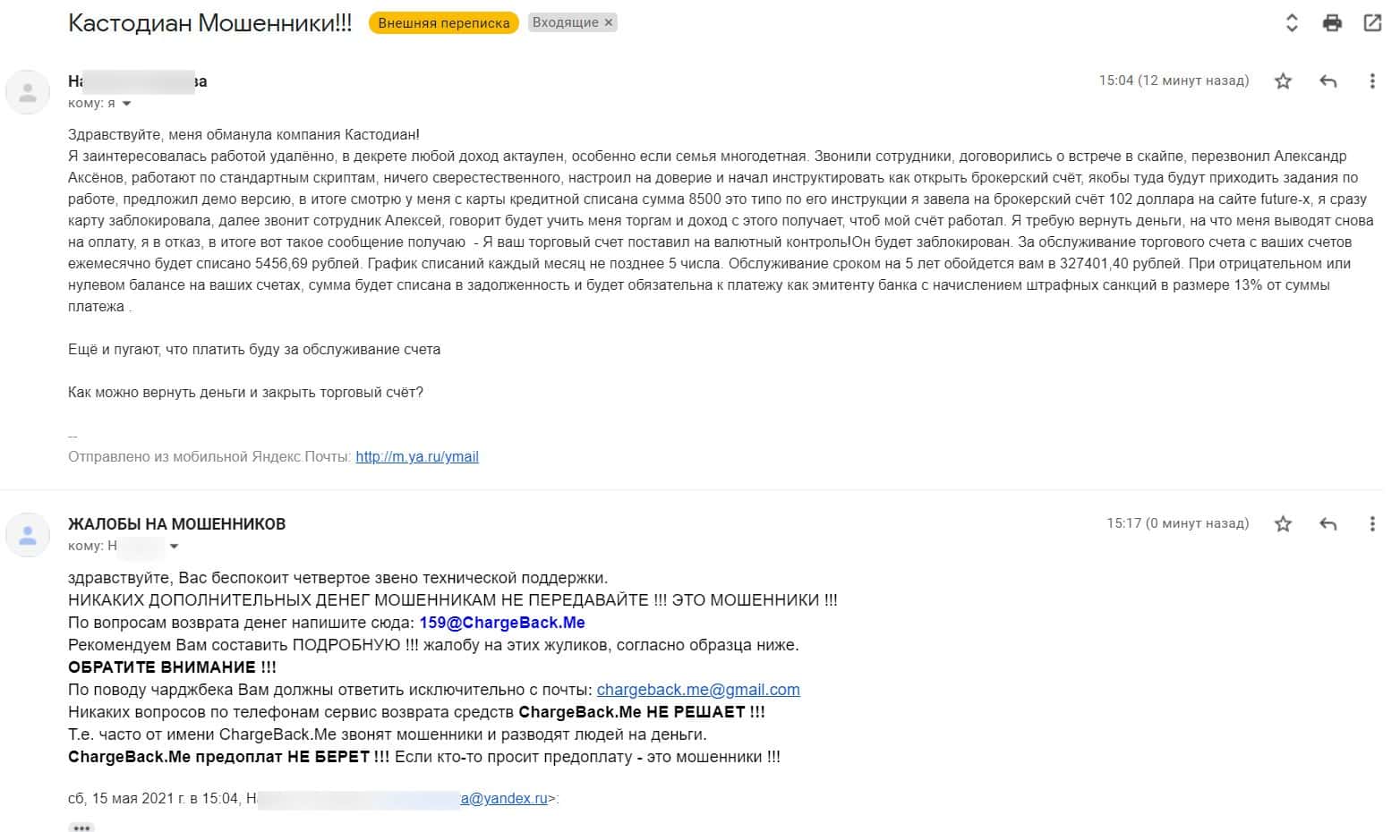Expand recipient details under ЖАЛОБЫ НА МОШЕННИКОВ
The height and width of the screenshot is (832, 1400).
point(174,547)
